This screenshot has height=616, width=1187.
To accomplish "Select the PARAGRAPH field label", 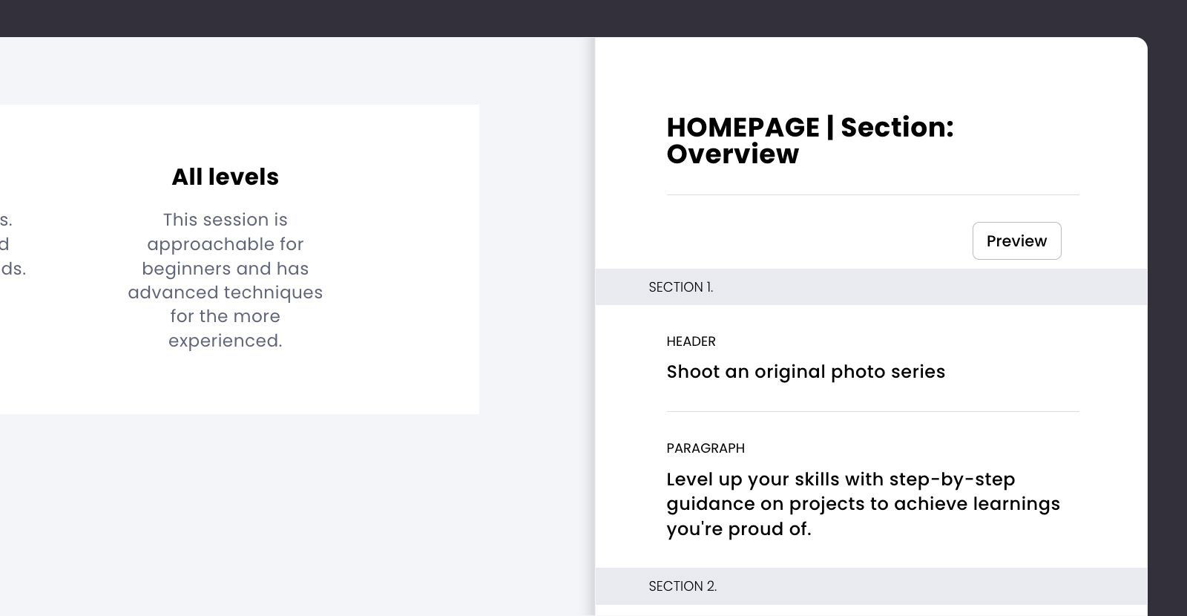I will point(706,448).
